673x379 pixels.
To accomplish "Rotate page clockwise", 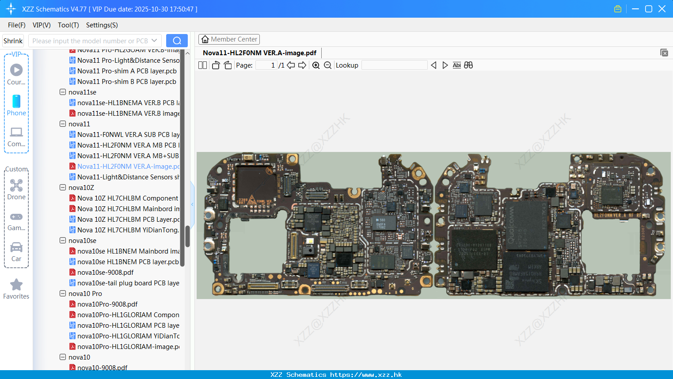I will click(228, 65).
